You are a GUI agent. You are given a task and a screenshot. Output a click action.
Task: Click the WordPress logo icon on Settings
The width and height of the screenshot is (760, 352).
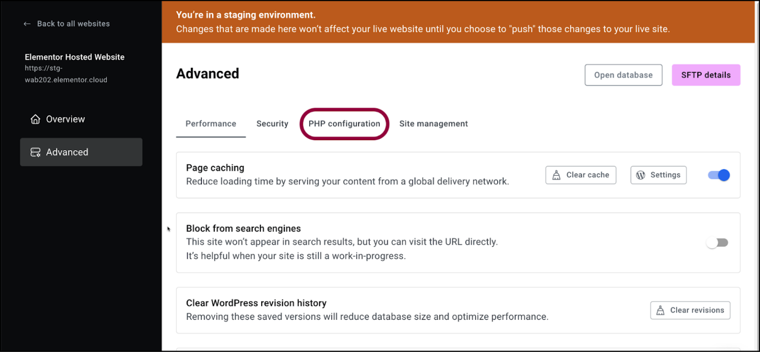(x=641, y=175)
